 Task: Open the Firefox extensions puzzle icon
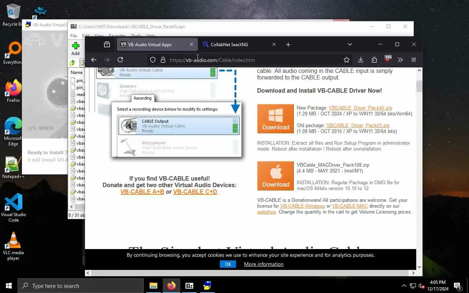[x=374, y=60]
